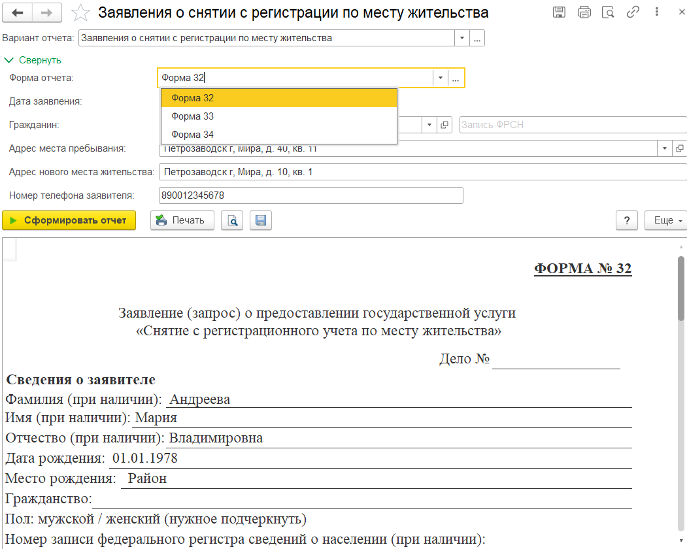This screenshot has height=549, width=687.
Task: Toggle the Форма отчета dropdown arrow
Action: click(x=441, y=78)
